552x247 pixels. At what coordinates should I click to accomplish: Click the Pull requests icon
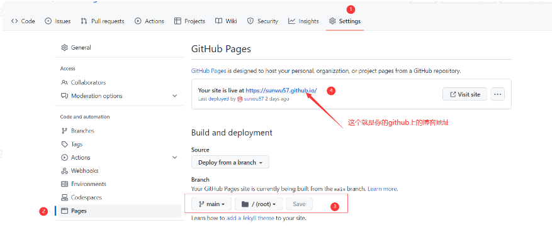[84, 21]
